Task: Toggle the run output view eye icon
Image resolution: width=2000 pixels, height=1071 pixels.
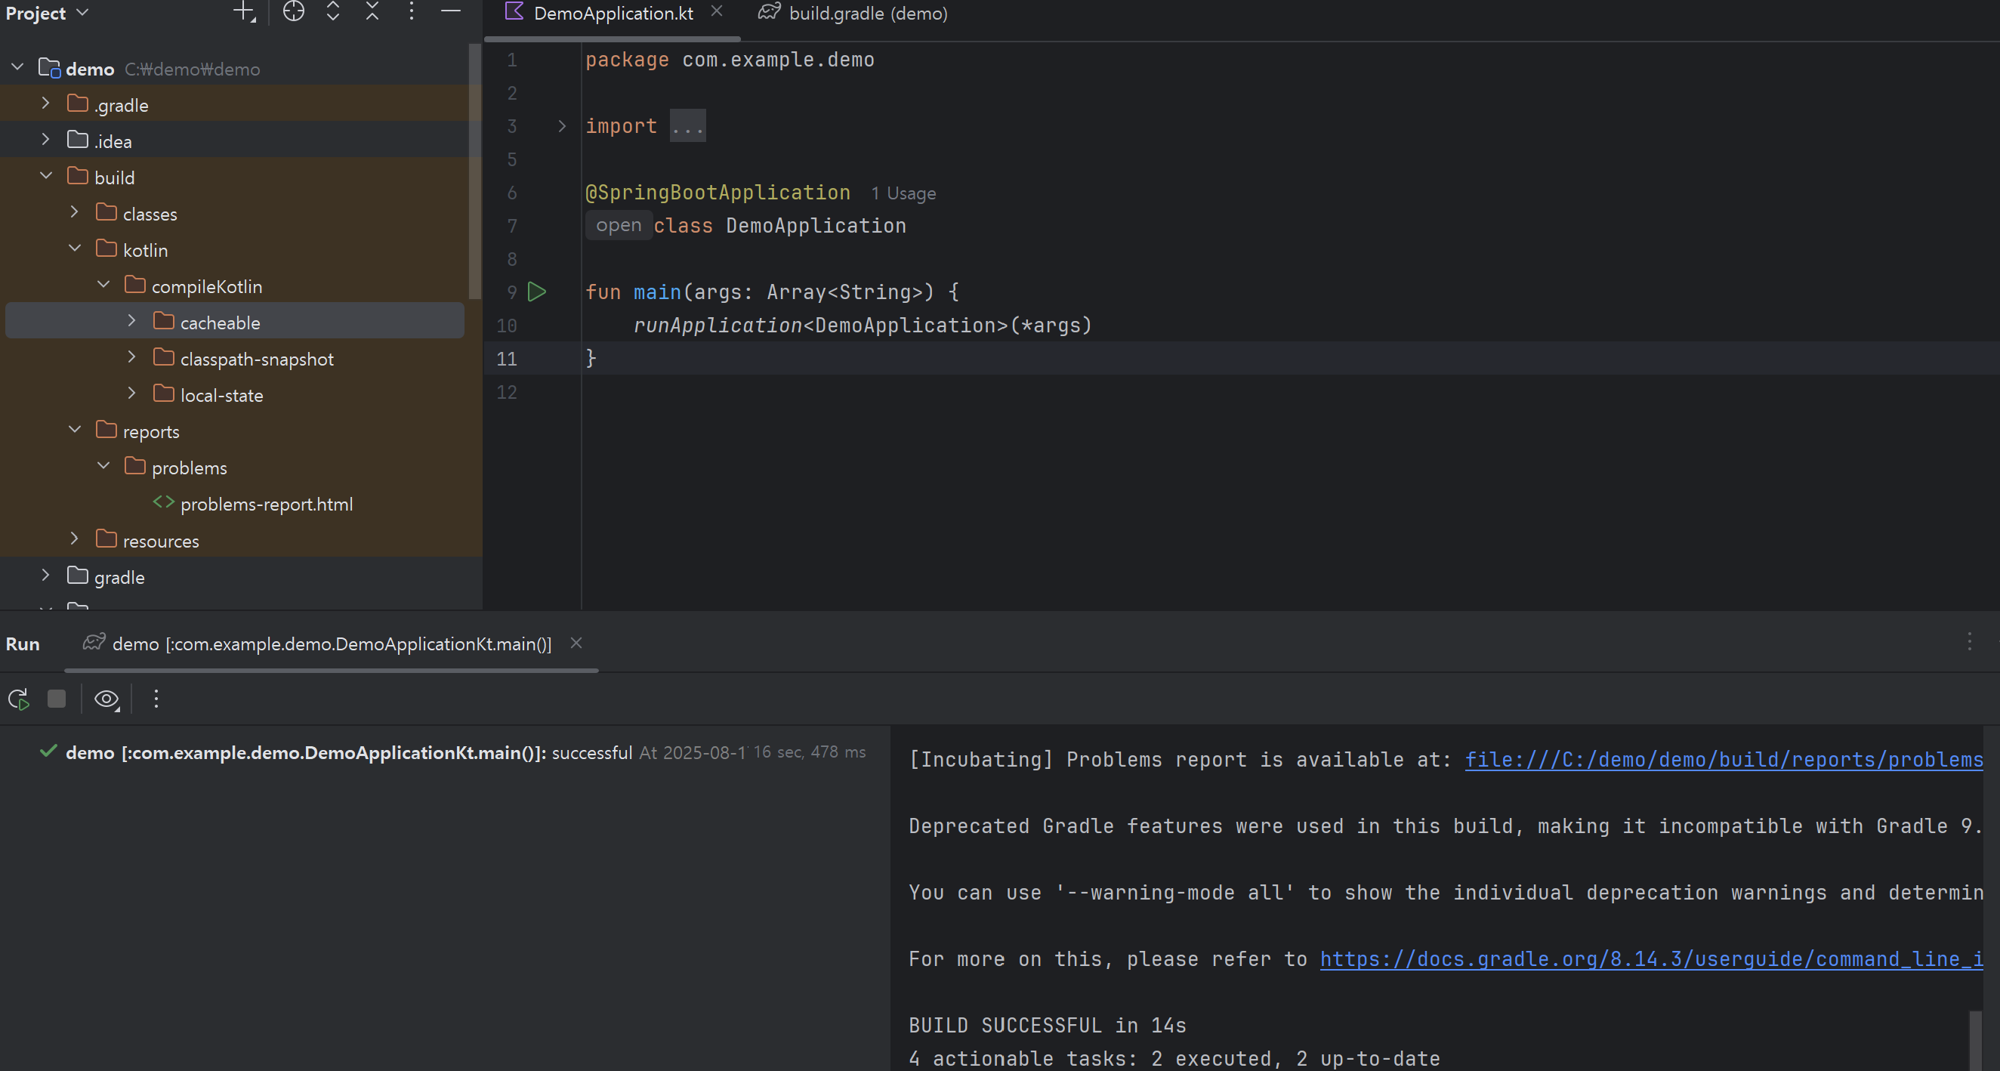Action: [106, 699]
